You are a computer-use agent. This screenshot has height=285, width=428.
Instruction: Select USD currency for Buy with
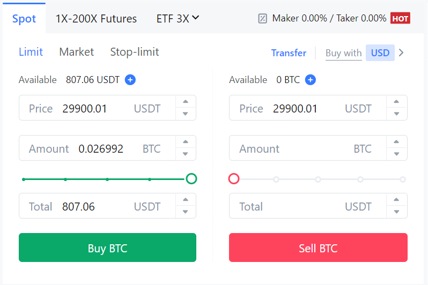pyautogui.click(x=380, y=52)
